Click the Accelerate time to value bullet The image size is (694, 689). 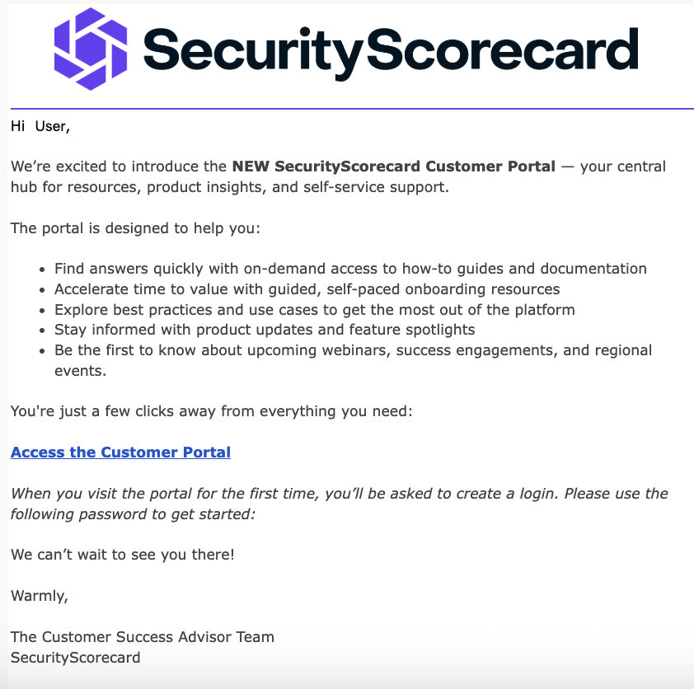pos(307,289)
